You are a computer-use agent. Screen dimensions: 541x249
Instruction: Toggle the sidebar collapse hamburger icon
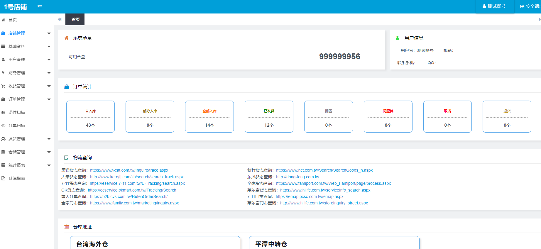click(40, 7)
